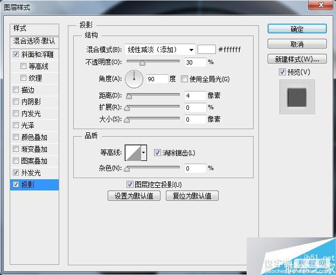This screenshot has width=336, height=275.
Task: Click the angle value field showing 90
Action: pos(157,79)
